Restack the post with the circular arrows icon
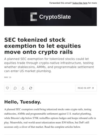 click(31, 88)
